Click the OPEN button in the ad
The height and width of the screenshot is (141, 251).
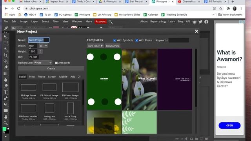229,125
